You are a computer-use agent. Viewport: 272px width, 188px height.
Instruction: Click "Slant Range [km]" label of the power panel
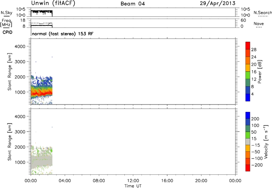(10, 72)
